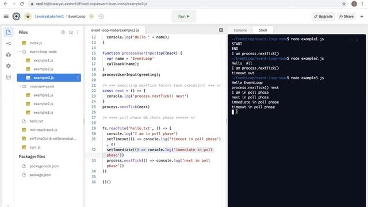
Task: Open the IswaryaLakshmi1 profile link
Action: [x=49, y=17]
